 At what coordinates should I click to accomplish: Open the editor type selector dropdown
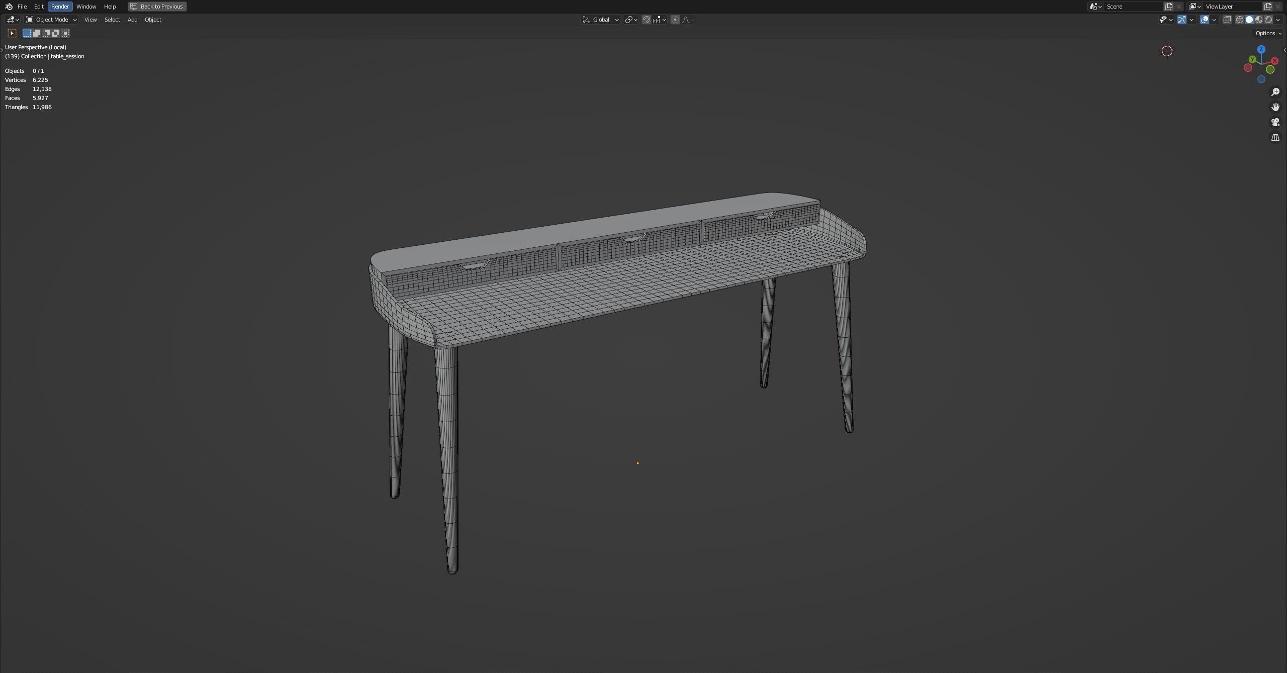point(13,20)
